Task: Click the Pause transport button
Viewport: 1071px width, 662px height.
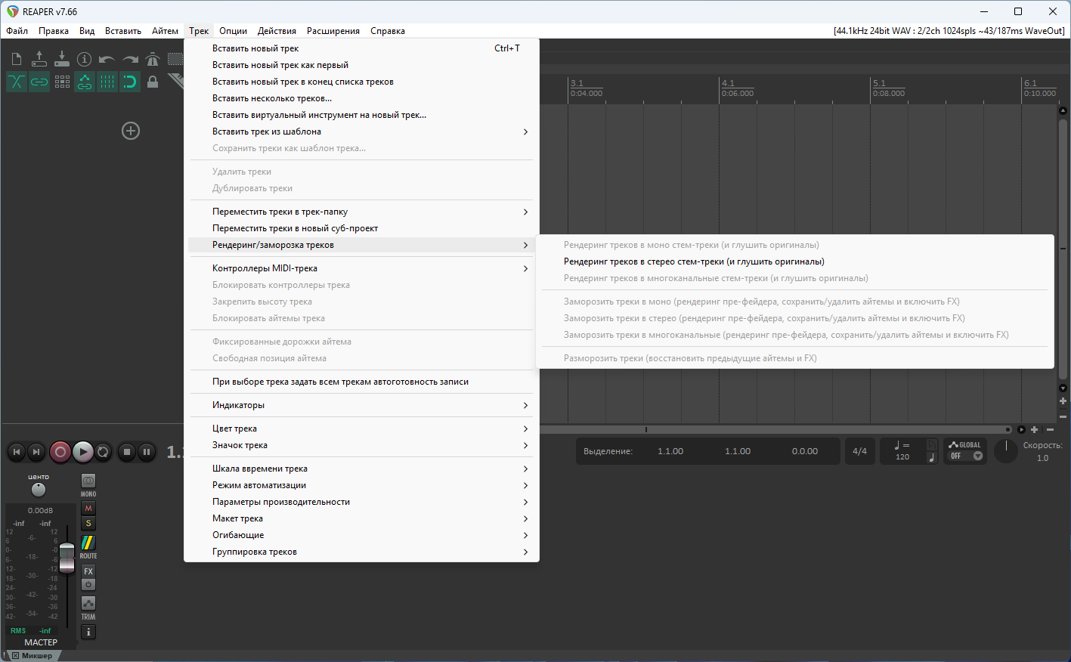Action: pyautogui.click(x=147, y=452)
